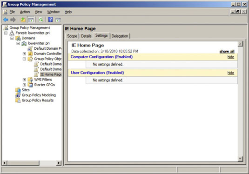Open the Window menu
249x174 pixels.
[x=54, y=12]
